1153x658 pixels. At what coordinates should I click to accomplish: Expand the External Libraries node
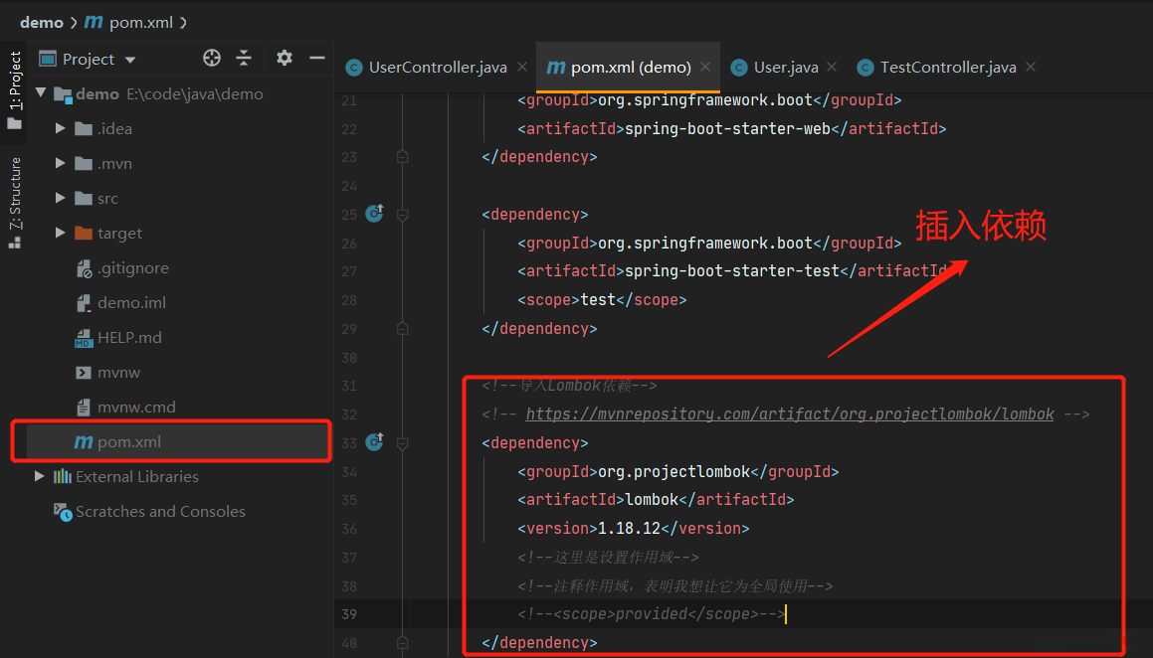(40, 476)
